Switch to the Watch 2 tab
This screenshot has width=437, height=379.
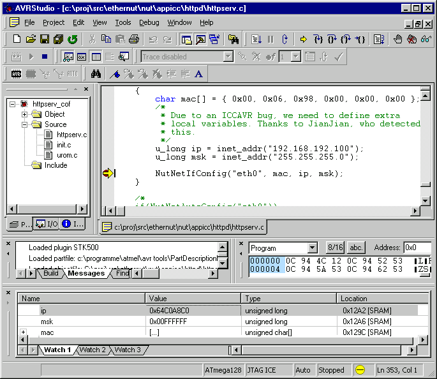93,350
